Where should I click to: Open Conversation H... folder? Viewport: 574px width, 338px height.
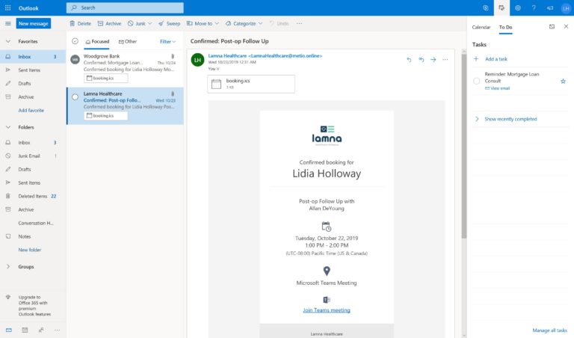coord(33,223)
